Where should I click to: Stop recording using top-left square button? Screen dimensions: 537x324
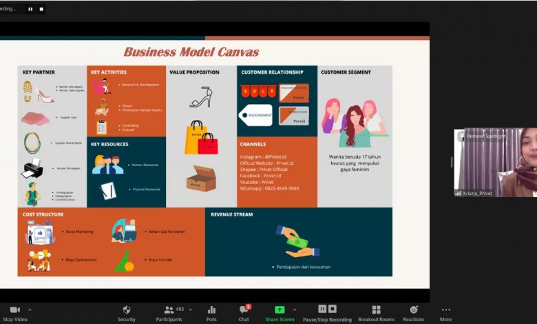[x=41, y=9]
